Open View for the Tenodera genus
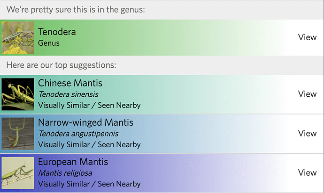 [307, 37]
